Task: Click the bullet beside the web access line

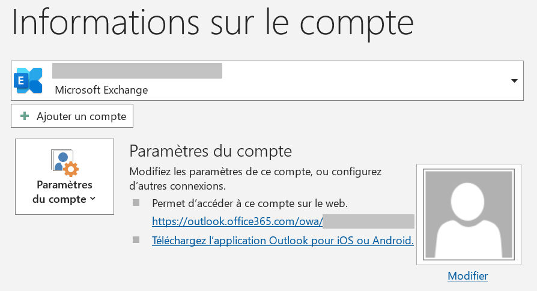Action: (136, 202)
